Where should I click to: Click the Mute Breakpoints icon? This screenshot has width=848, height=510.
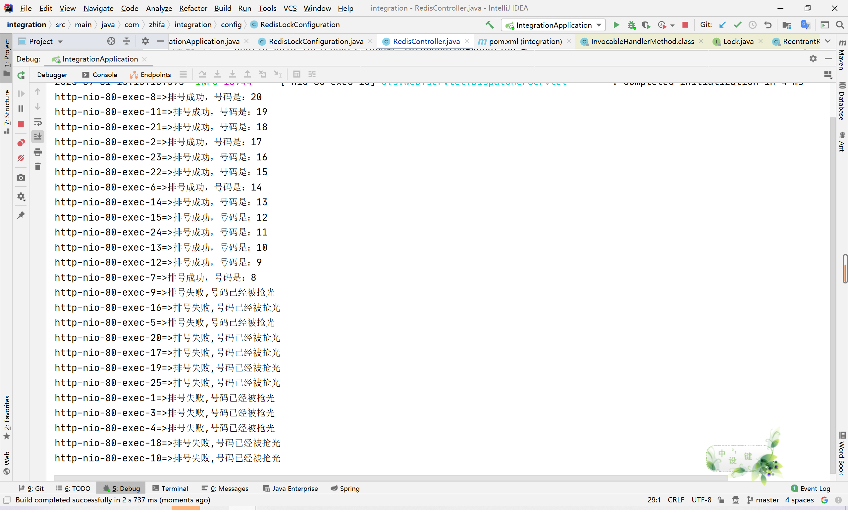[x=21, y=158]
